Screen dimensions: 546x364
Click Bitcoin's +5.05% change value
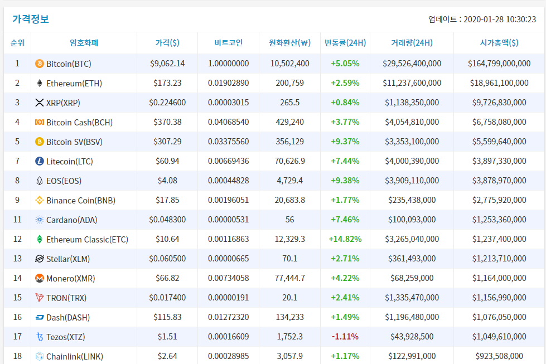point(345,64)
